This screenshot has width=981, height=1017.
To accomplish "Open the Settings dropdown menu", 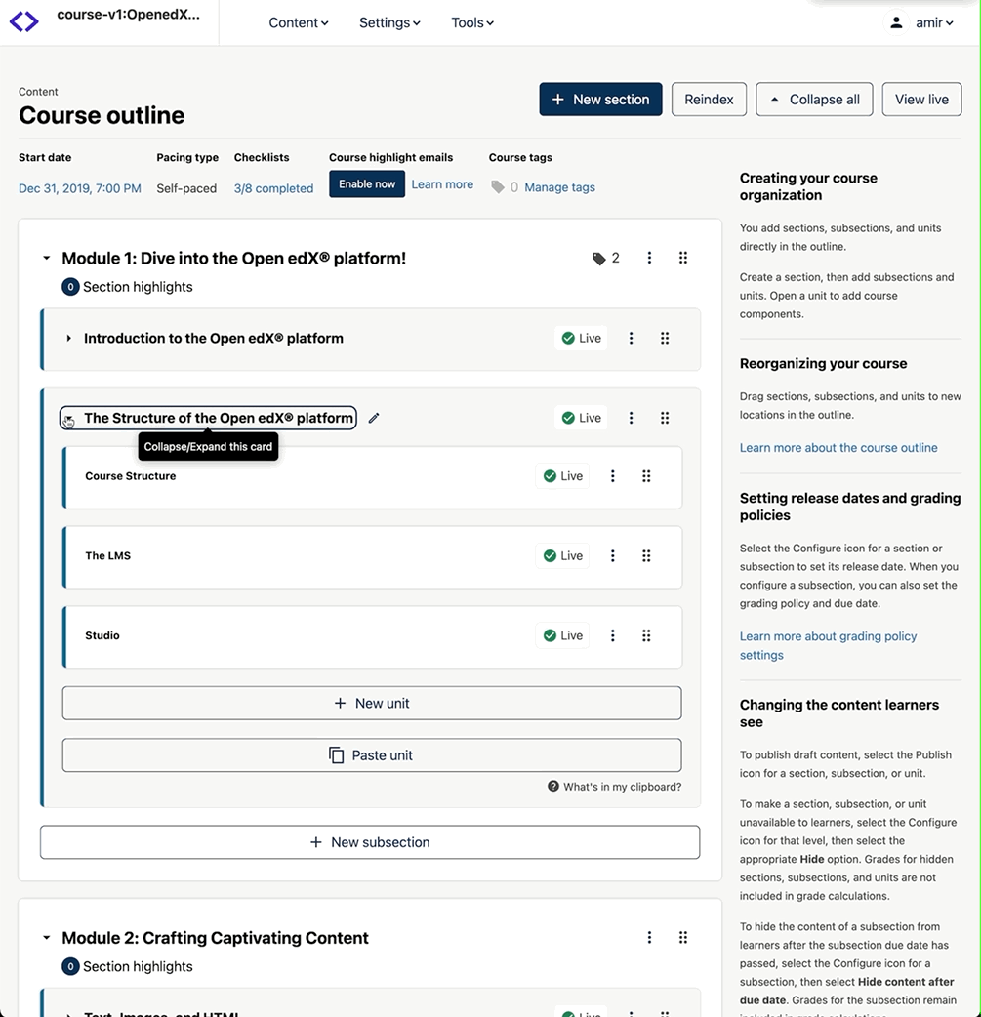I will pyautogui.click(x=388, y=22).
